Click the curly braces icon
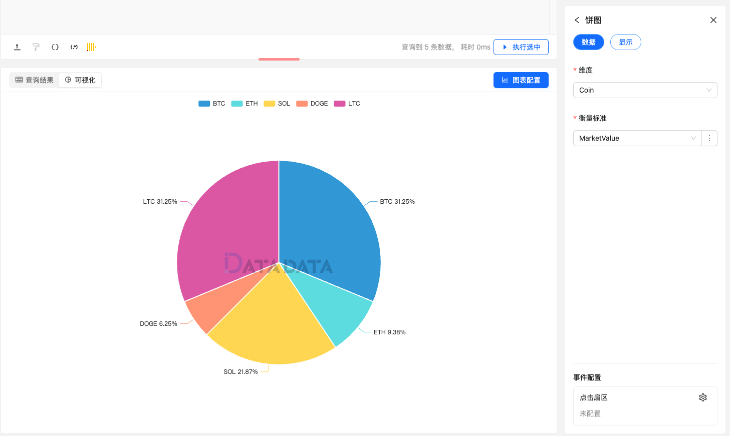This screenshot has height=436, width=730. click(55, 47)
